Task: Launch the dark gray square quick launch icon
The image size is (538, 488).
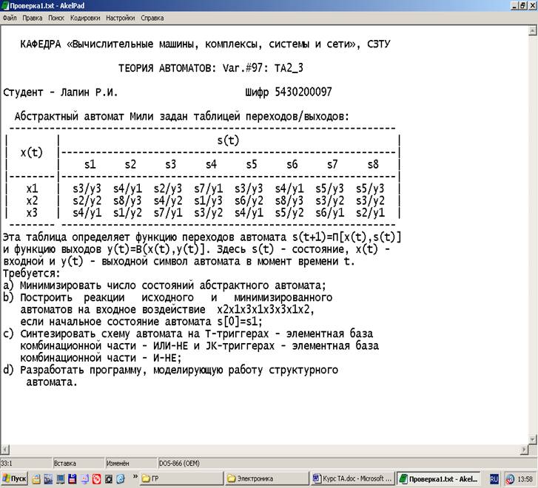Action: coord(109,478)
